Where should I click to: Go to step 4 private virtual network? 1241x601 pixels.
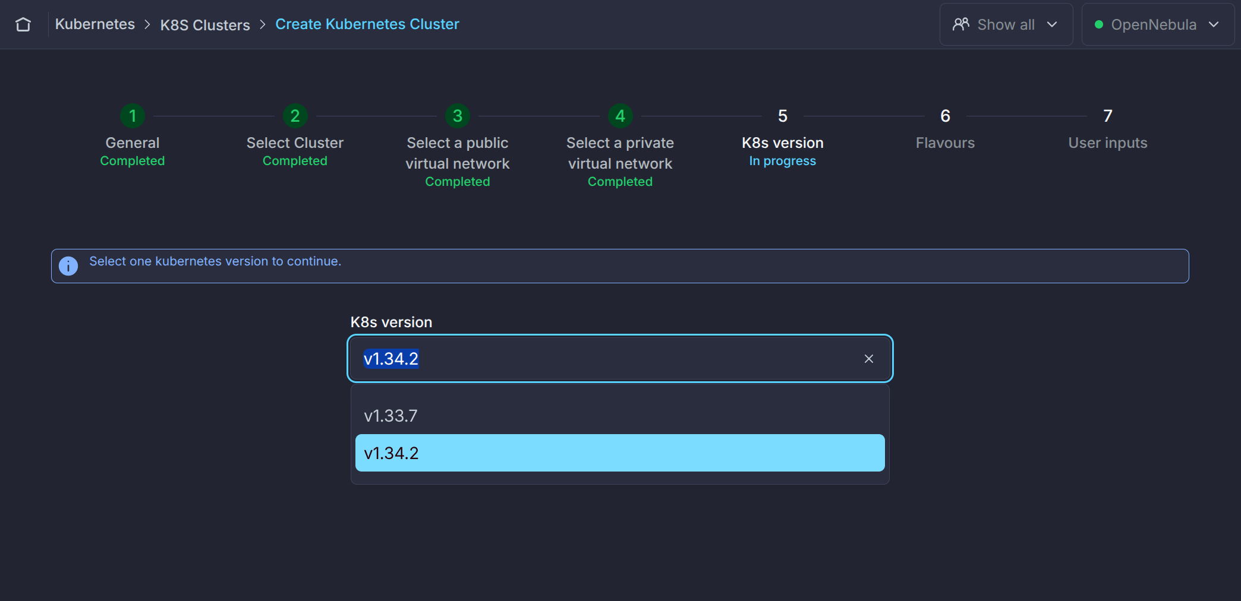coord(620,116)
